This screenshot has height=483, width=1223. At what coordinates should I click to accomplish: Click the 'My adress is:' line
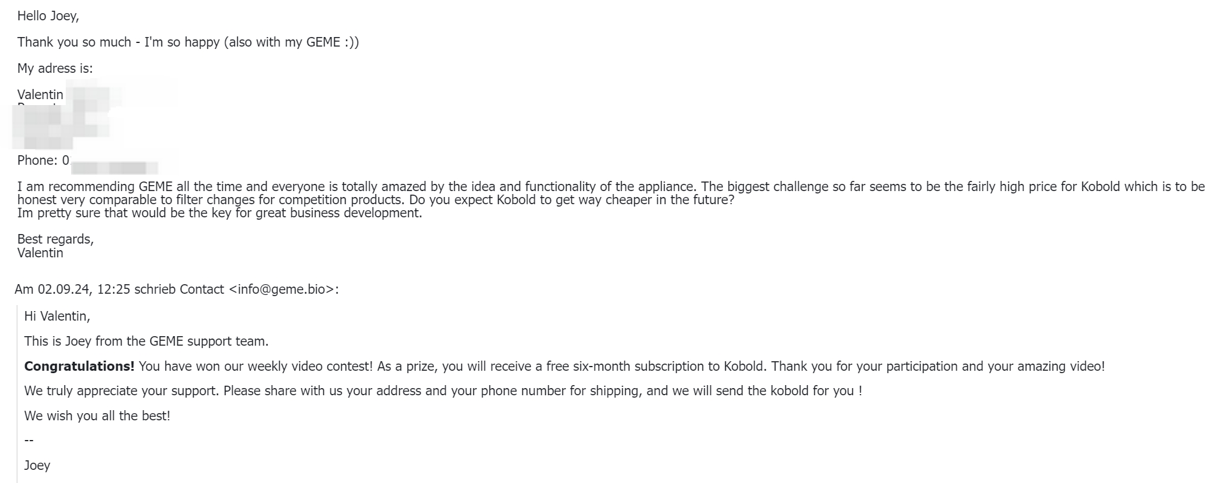coord(55,69)
